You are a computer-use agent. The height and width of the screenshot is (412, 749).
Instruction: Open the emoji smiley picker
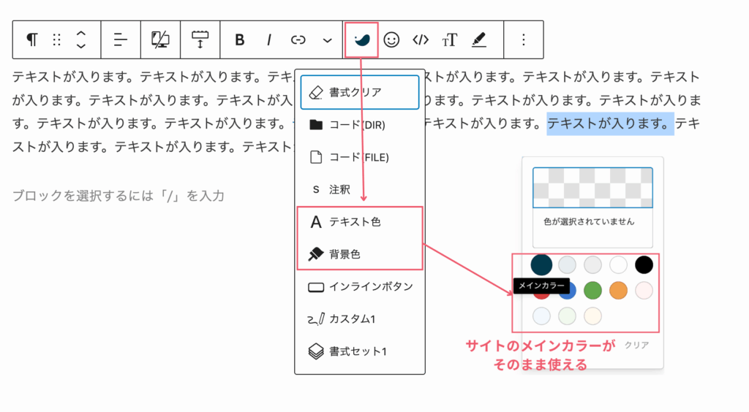coord(391,39)
